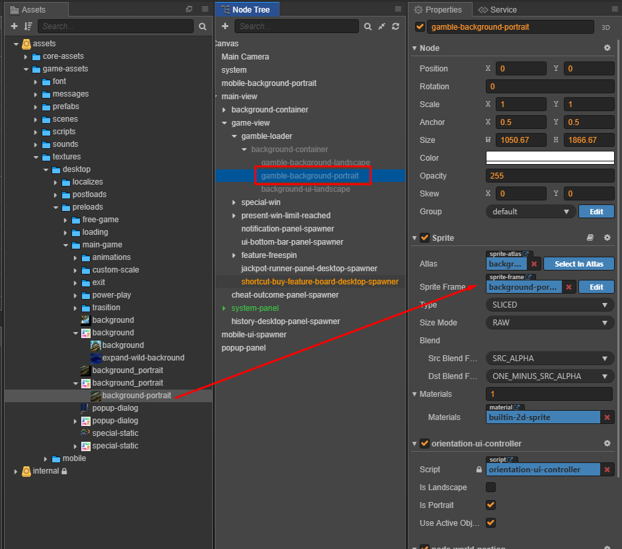Toggle the node active checkbox beside gamble-background-portrait
622x549 pixels.
click(420, 26)
